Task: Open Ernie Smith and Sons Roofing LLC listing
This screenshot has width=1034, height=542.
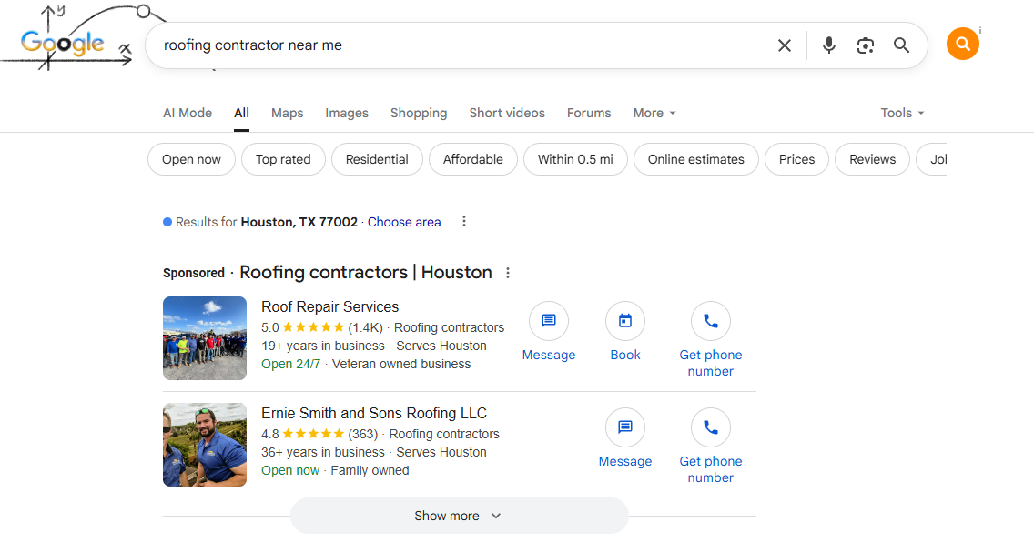Action: coord(374,414)
